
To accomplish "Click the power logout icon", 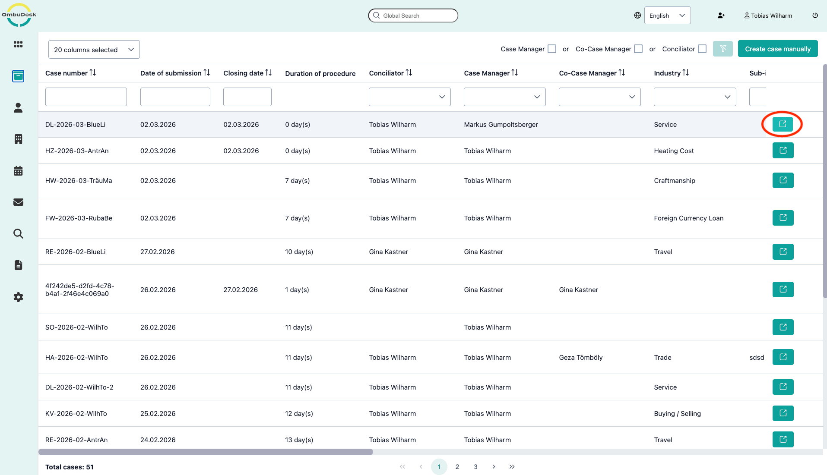I will 815,16.
